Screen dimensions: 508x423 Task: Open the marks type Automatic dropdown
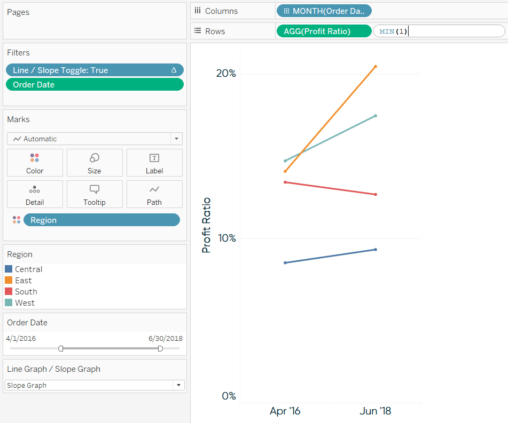[x=95, y=139]
